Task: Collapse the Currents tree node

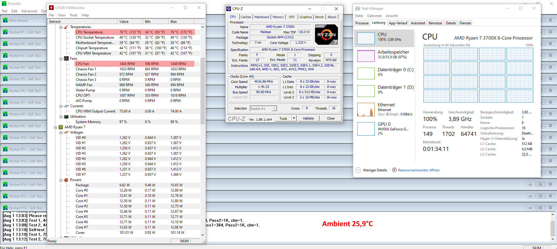Action: point(61,106)
